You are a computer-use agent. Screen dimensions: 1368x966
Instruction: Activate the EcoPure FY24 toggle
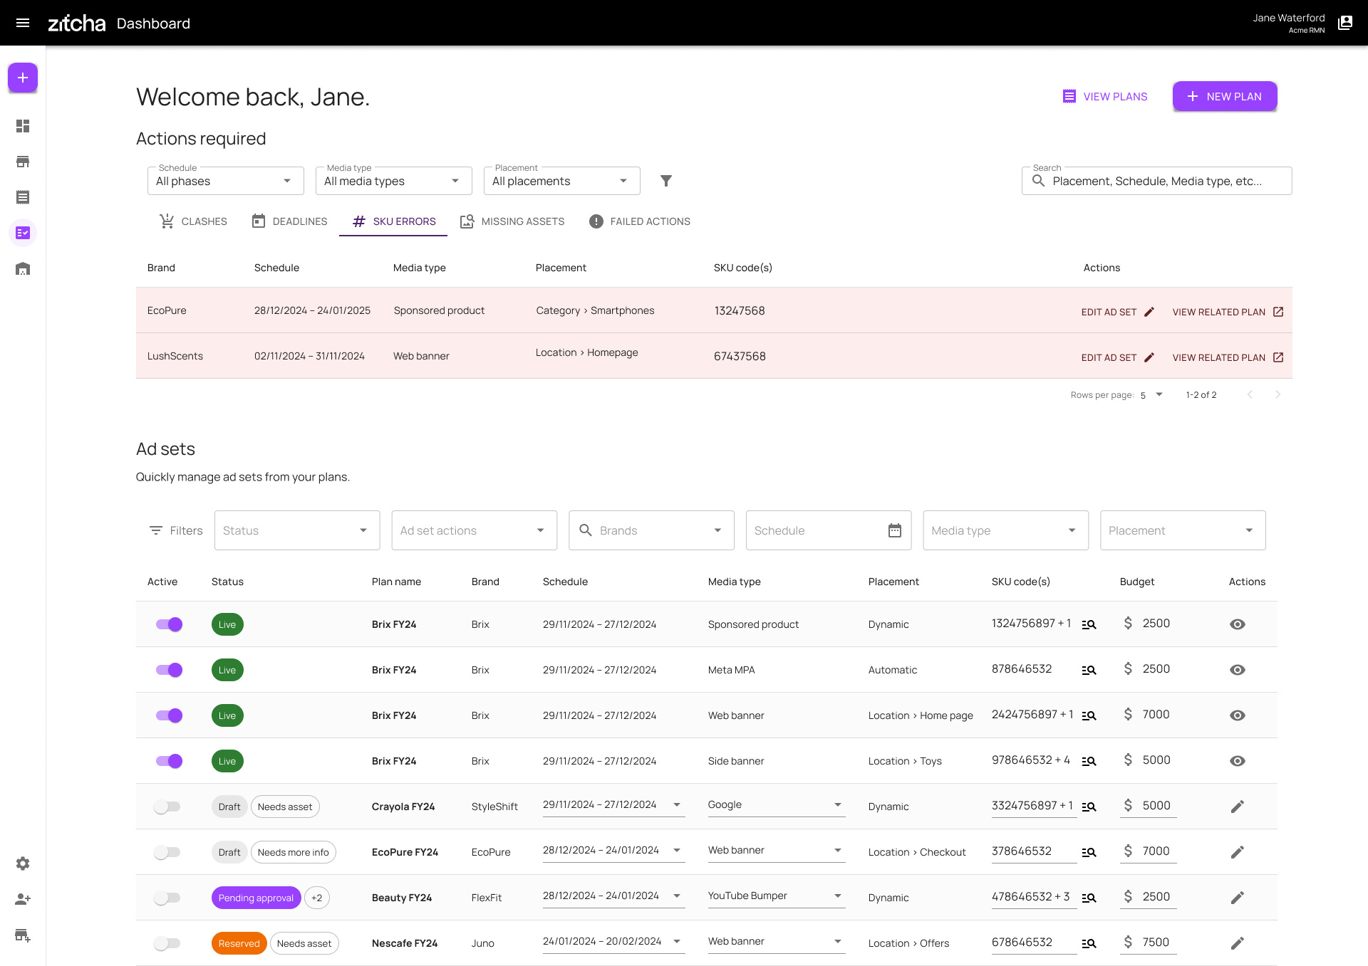coord(167,852)
